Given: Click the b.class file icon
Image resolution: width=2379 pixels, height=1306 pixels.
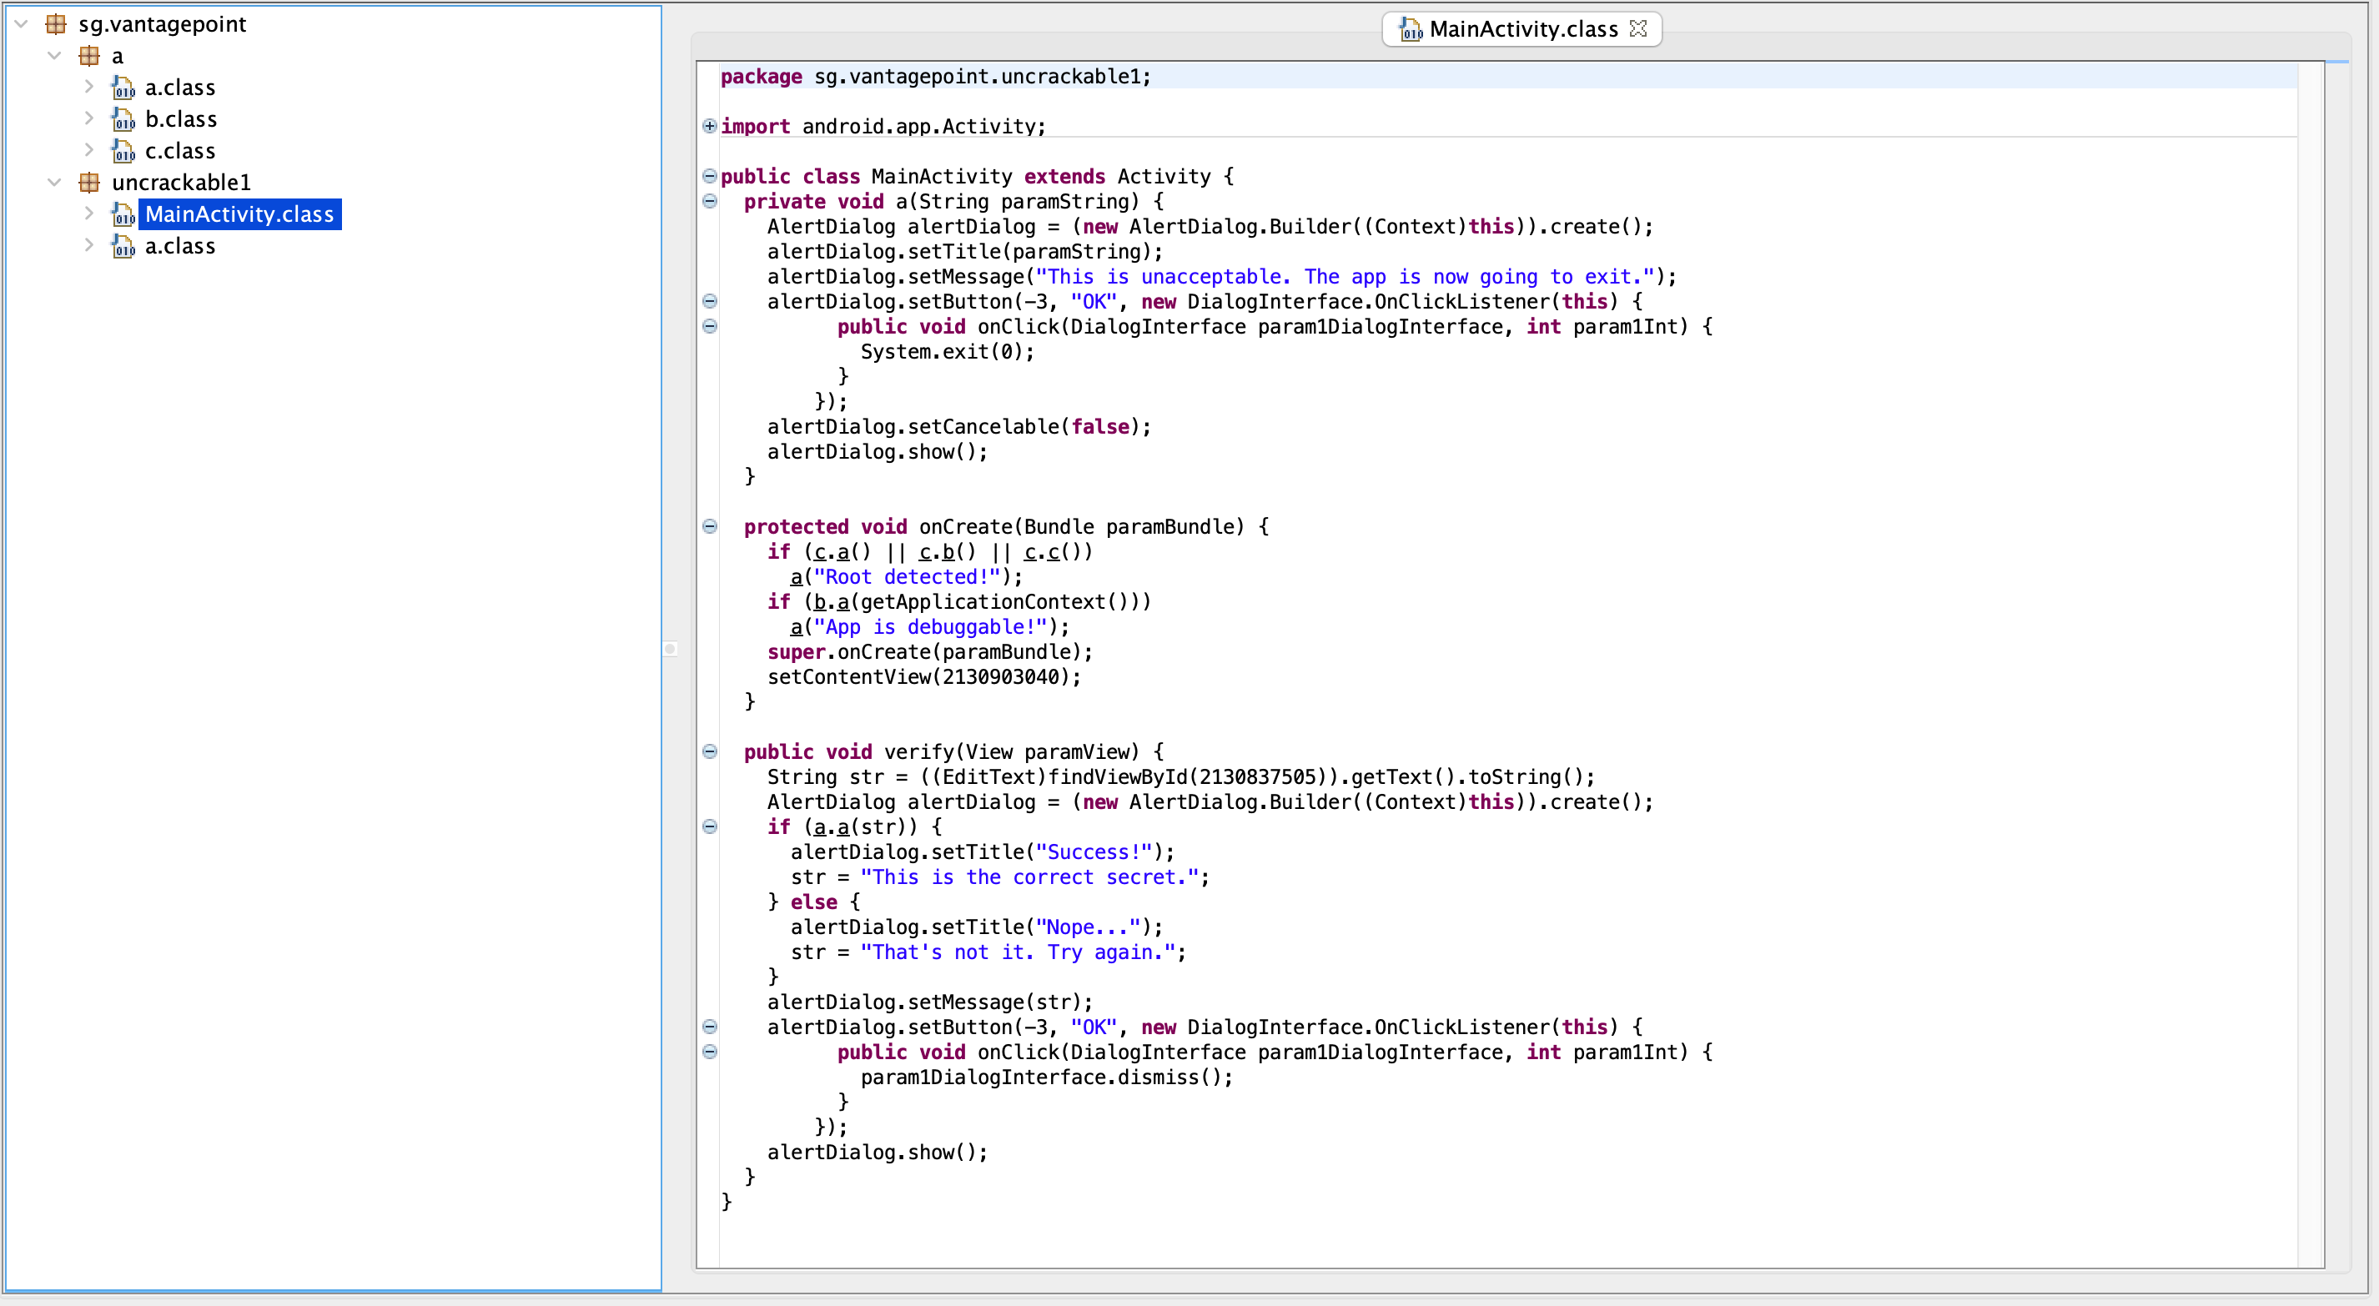Looking at the screenshot, I should pos(123,119).
